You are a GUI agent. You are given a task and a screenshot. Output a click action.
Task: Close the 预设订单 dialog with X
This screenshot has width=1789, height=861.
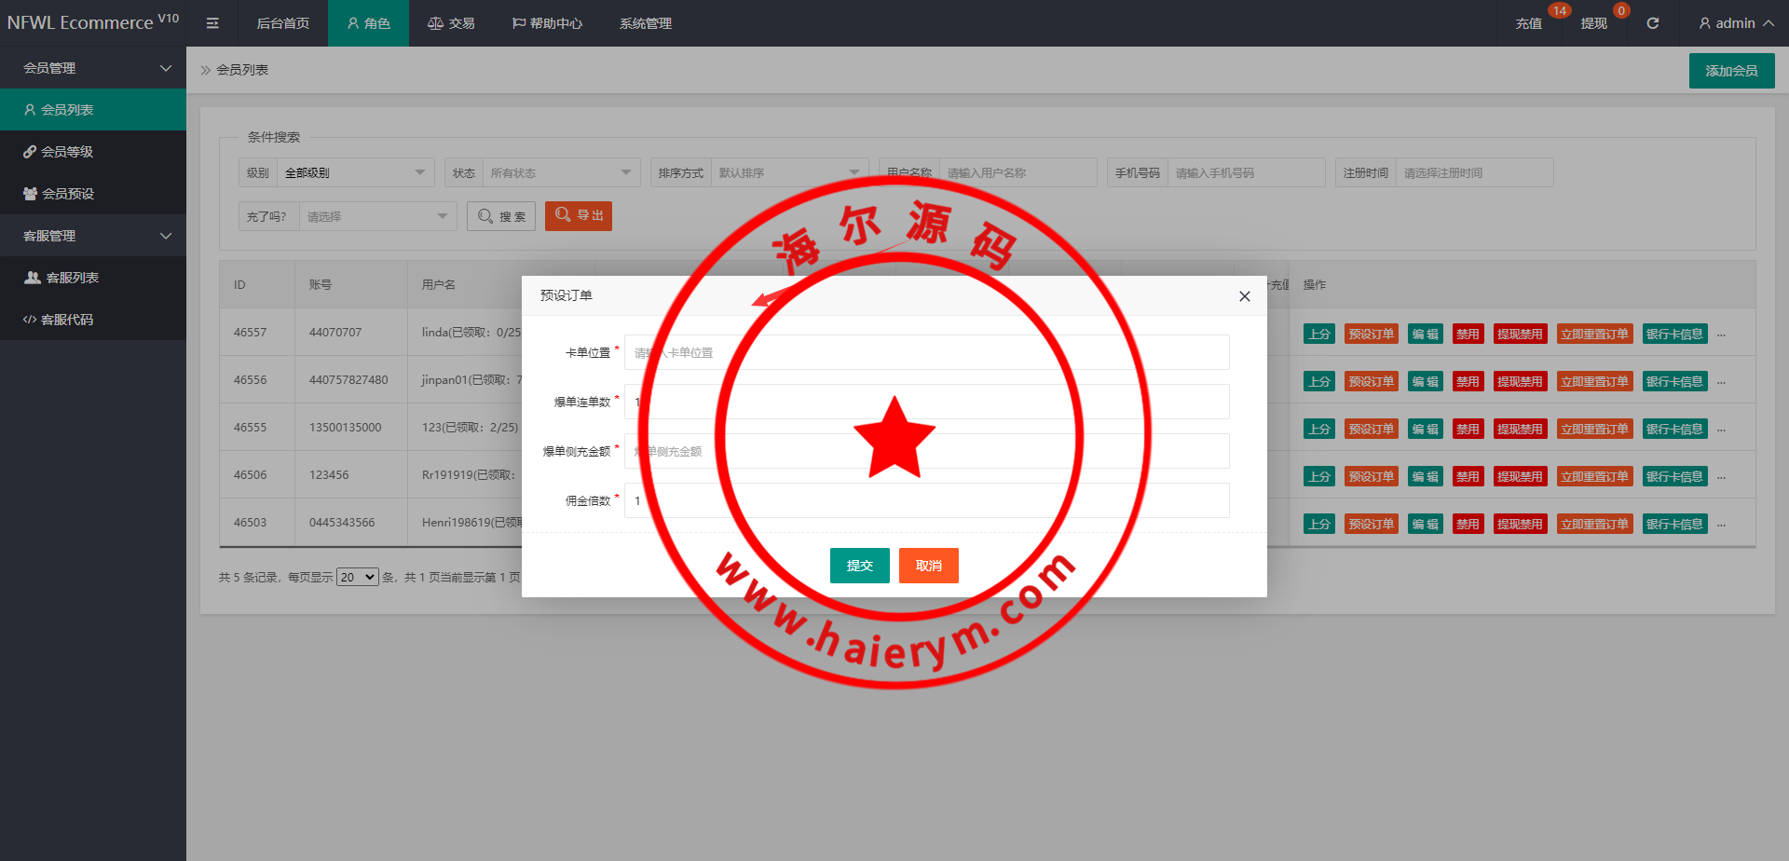tap(1244, 296)
